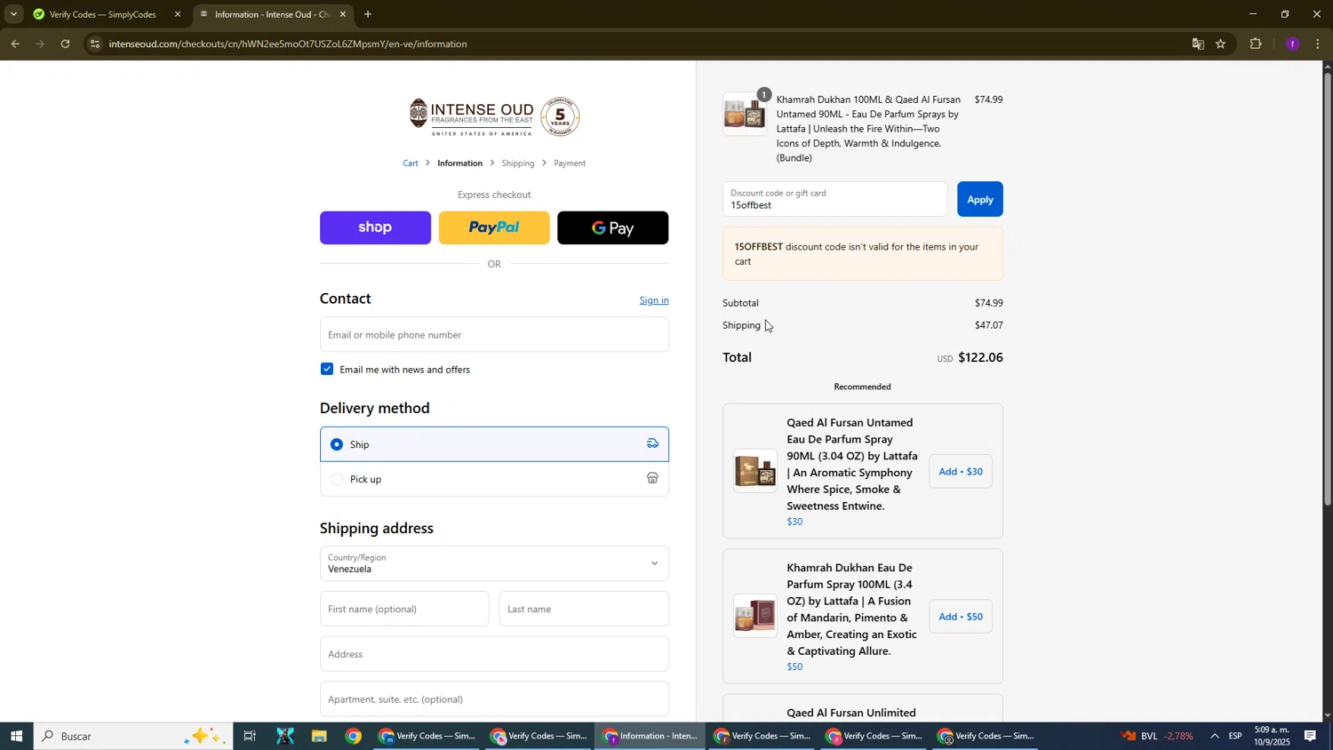Screen dimensions: 1333x750
Task: Add Qaed Al Fursan Untamed for $30
Action: (x=961, y=472)
